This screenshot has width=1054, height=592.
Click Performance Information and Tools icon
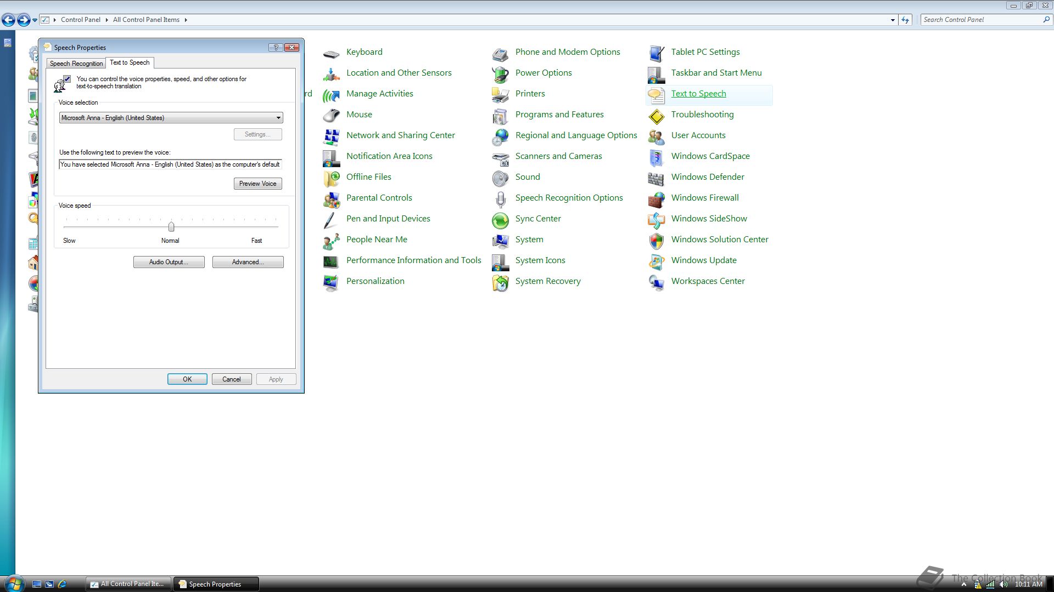331,262
